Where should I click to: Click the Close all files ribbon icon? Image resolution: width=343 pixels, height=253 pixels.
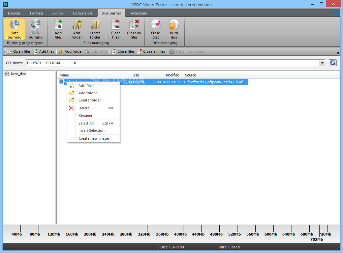tap(134, 29)
